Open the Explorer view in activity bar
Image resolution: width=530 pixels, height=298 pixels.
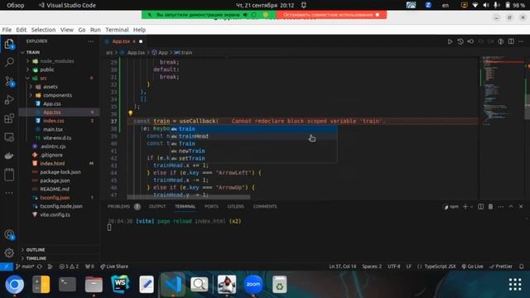tap(9, 44)
